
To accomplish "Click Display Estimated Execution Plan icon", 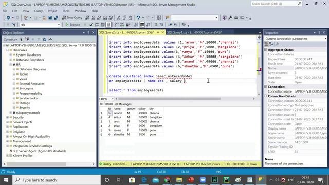I will [x=97, y=25].
